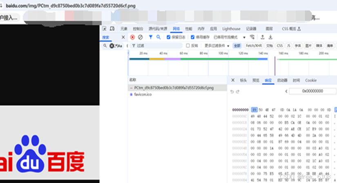The width and height of the screenshot is (337, 183).
Task: Click the site info icon left of URL
Action: click(x=1, y=6)
